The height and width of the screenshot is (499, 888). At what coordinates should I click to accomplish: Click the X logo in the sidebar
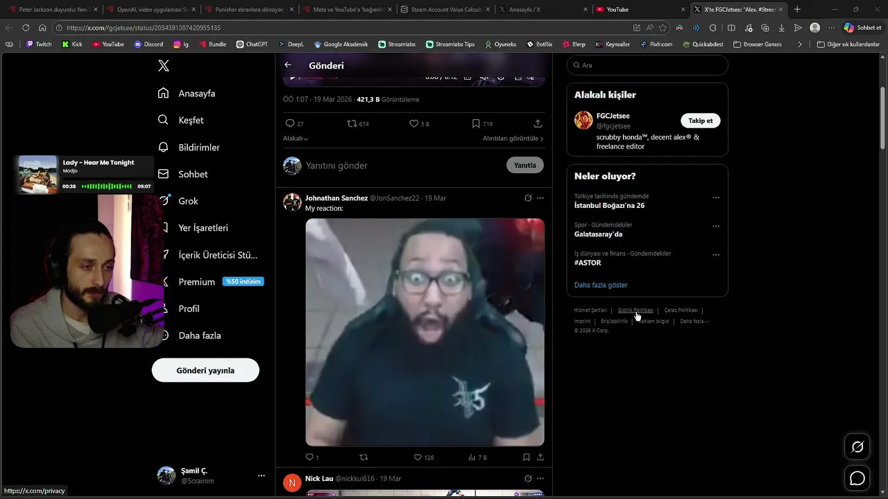point(164,66)
